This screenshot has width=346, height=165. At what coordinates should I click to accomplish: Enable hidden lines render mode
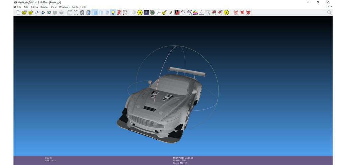pos(88,13)
